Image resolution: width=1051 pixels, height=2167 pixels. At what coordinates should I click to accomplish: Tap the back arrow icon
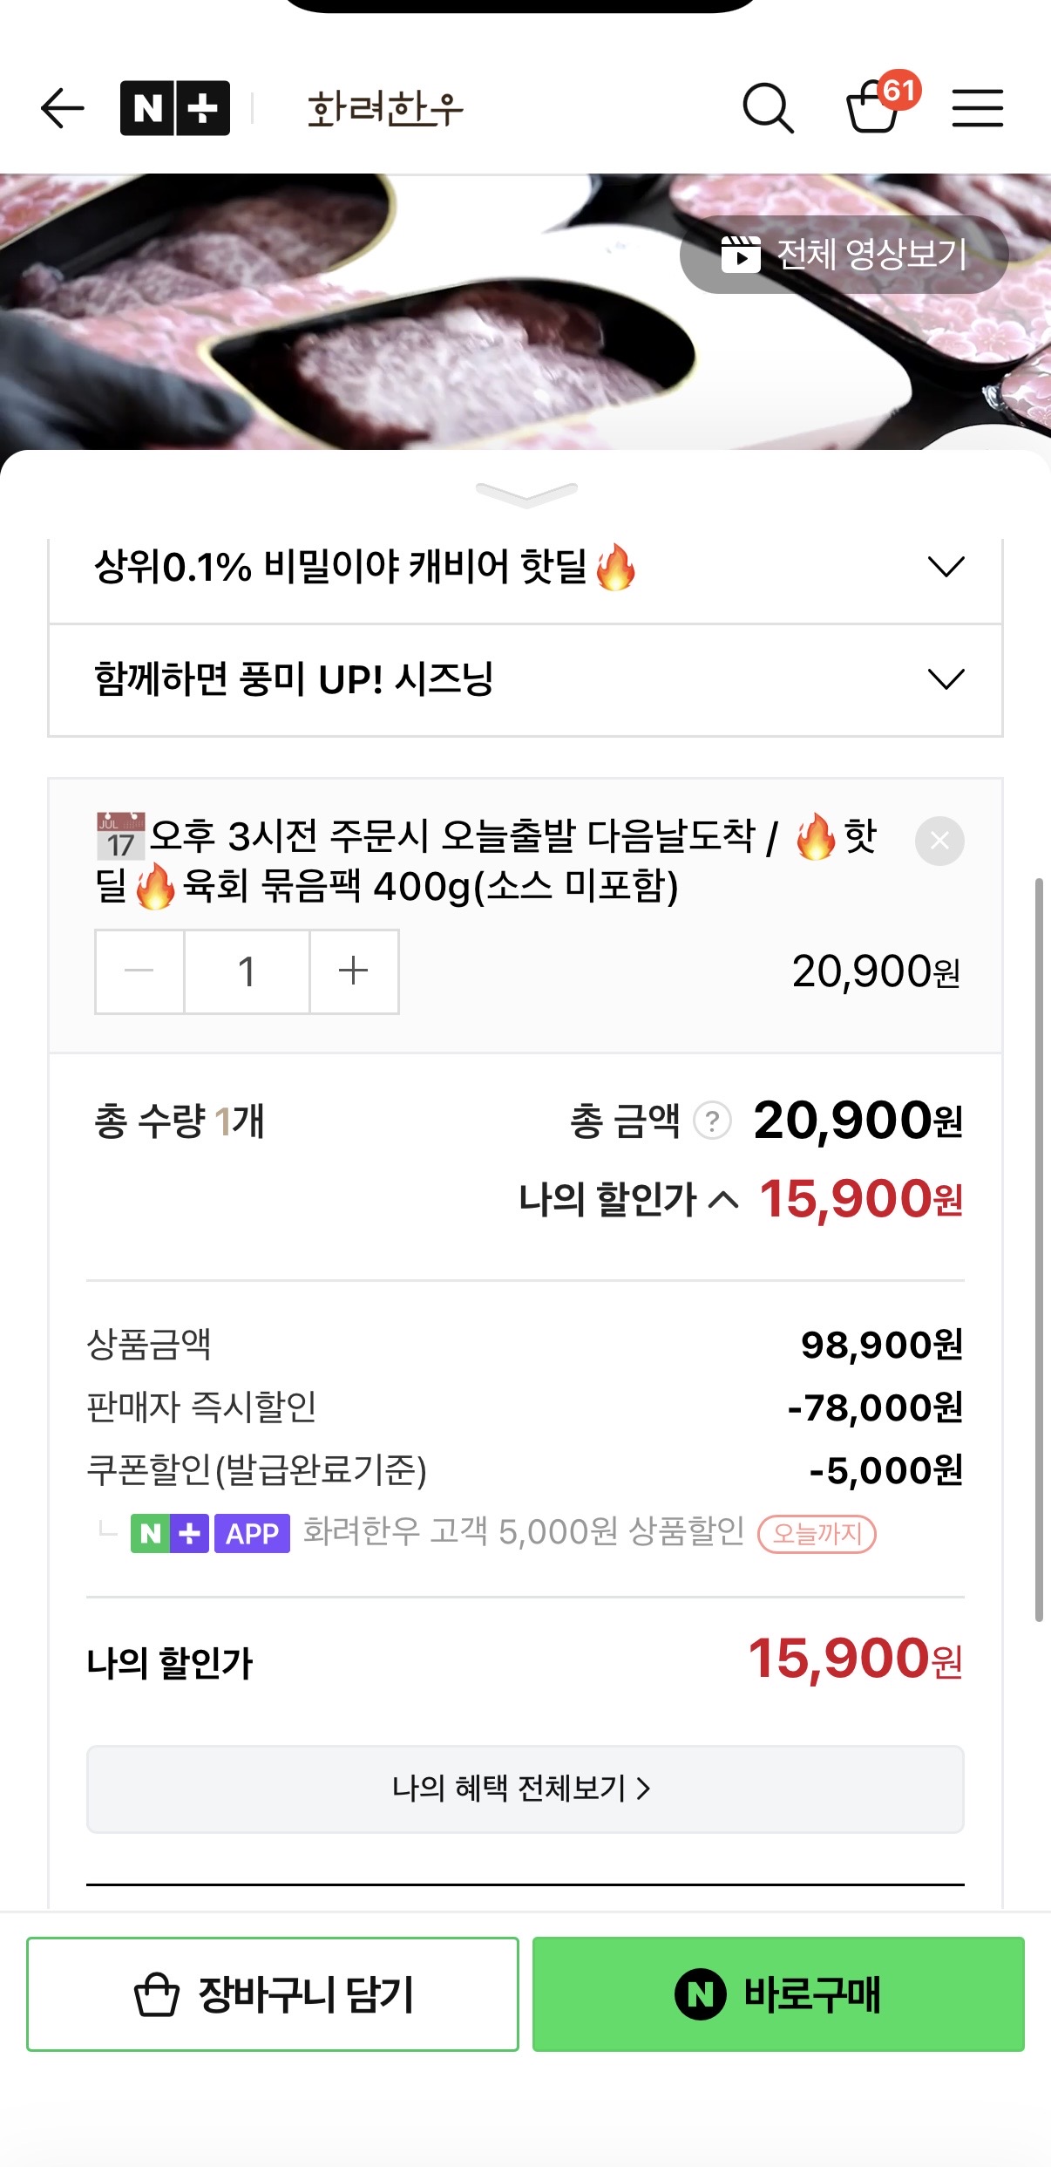63,108
